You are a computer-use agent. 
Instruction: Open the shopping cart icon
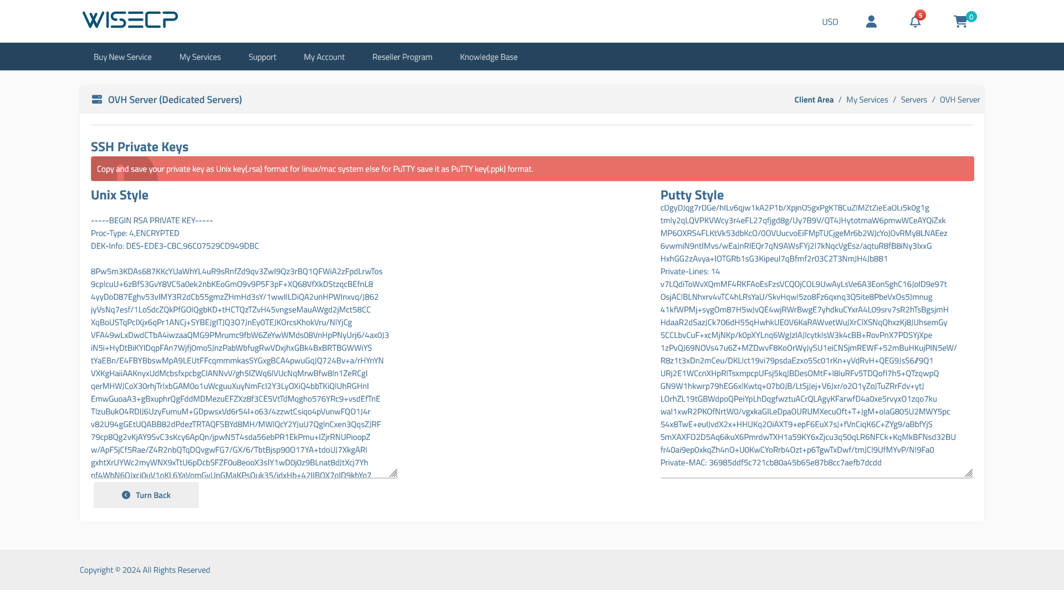[960, 22]
